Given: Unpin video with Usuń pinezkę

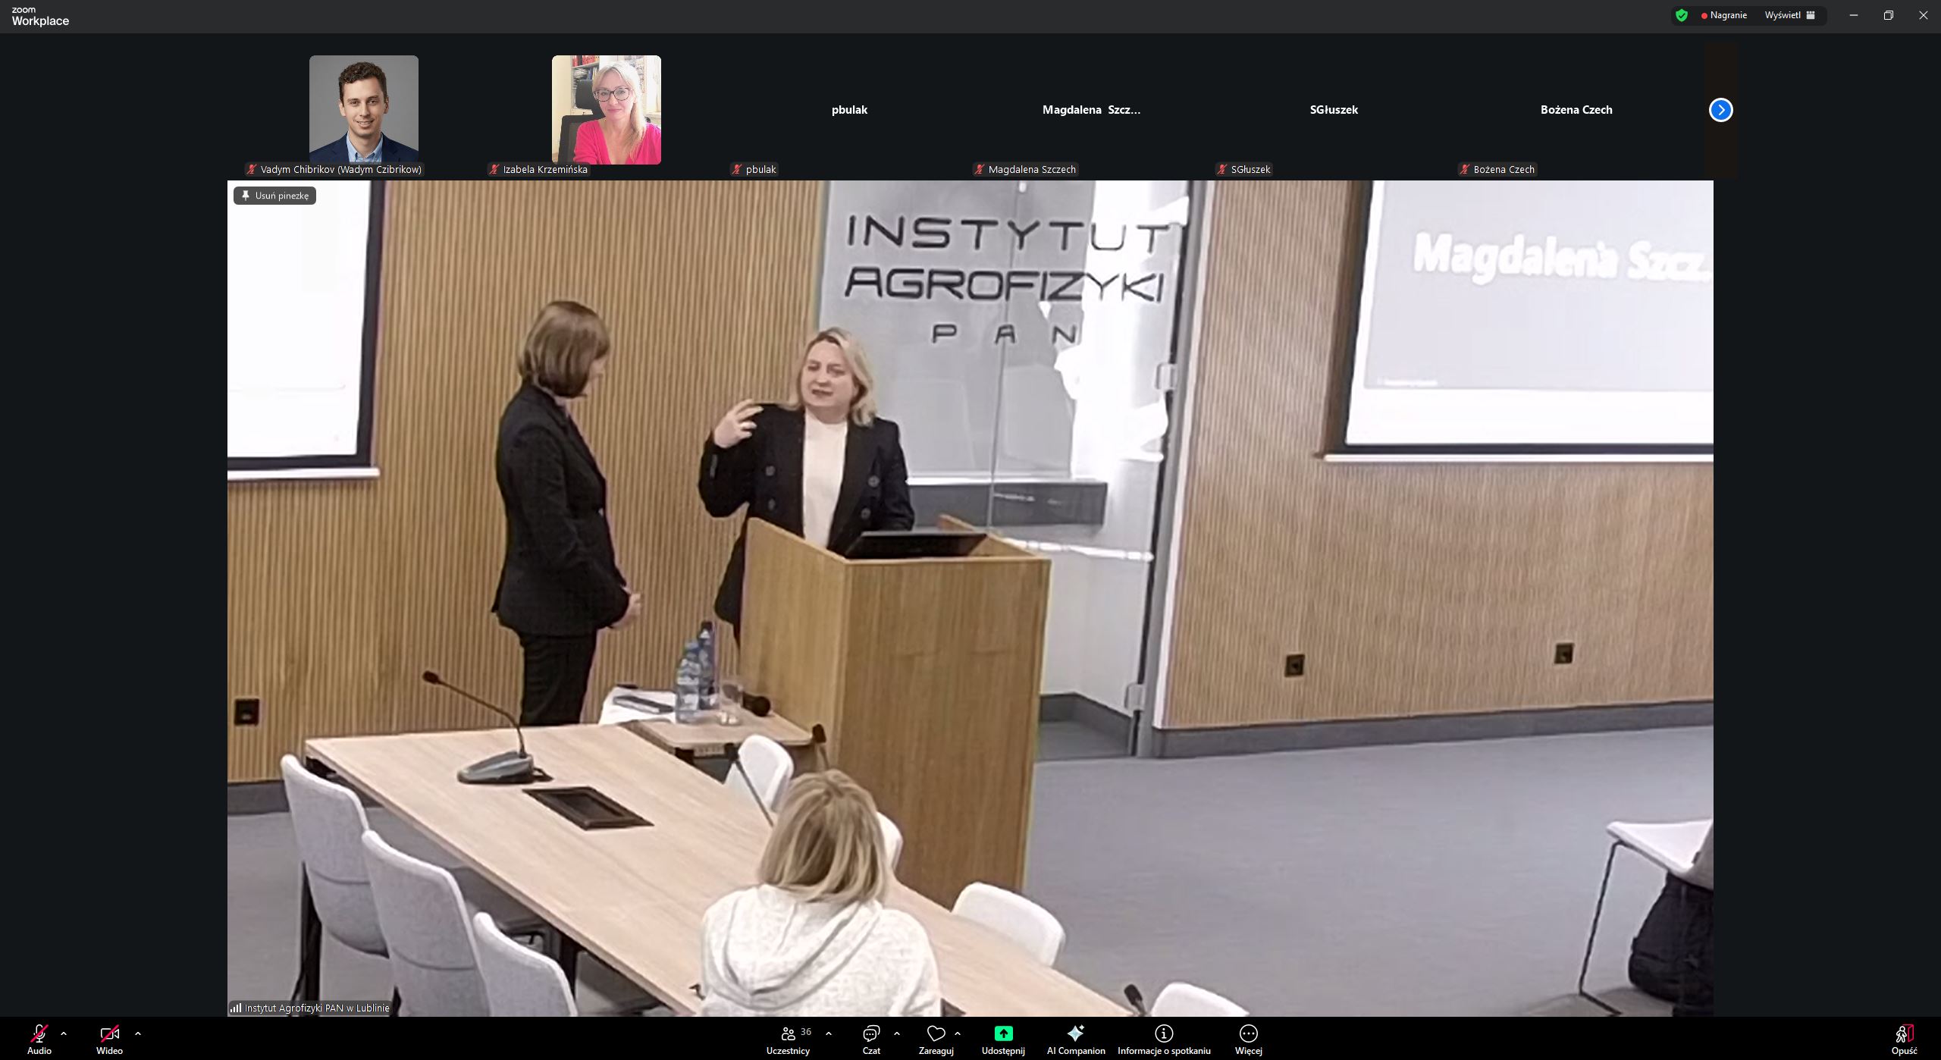Looking at the screenshot, I should pyautogui.click(x=275, y=196).
